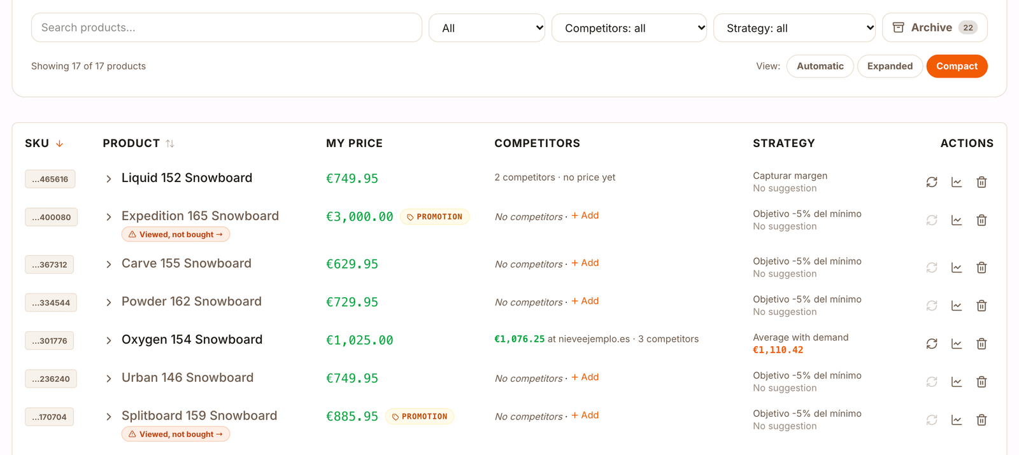The width and height of the screenshot is (1019, 455).
Task: Click the Average with demand strategy
Action: pyautogui.click(x=801, y=337)
